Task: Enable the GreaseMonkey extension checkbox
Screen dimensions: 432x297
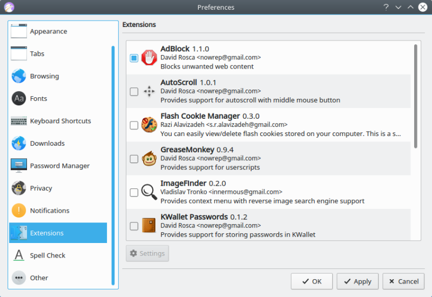Action: tap(134, 159)
